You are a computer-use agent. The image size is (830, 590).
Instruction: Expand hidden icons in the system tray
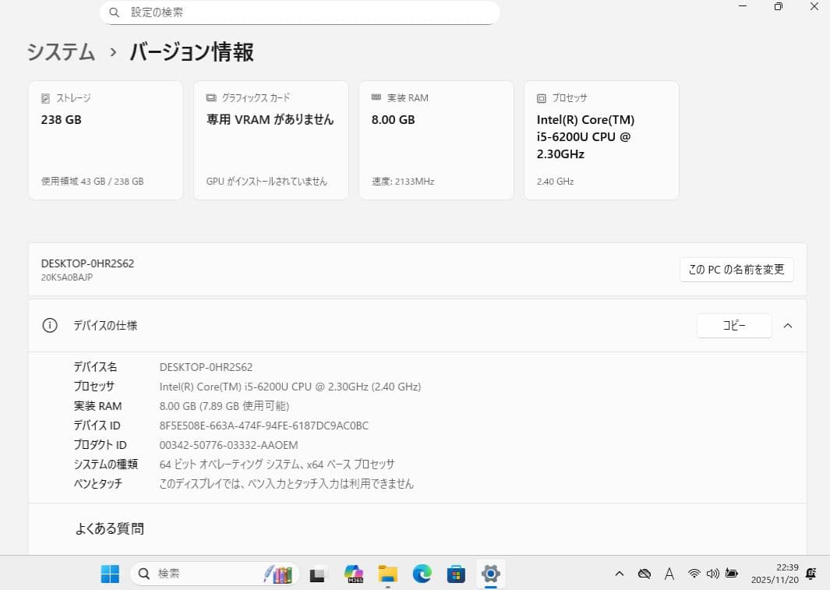click(620, 574)
